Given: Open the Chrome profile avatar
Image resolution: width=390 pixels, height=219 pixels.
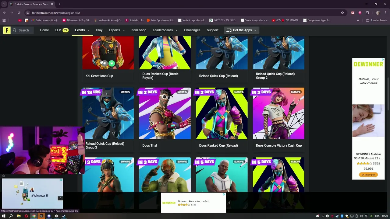Looking at the screenshot, I should pyautogui.click(x=378, y=13).
